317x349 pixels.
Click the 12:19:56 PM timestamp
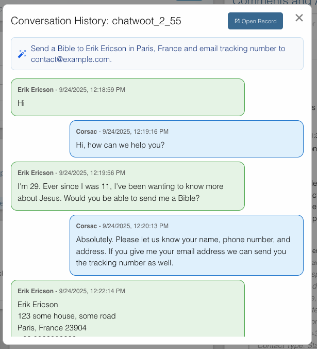click(x=92, y=173)
